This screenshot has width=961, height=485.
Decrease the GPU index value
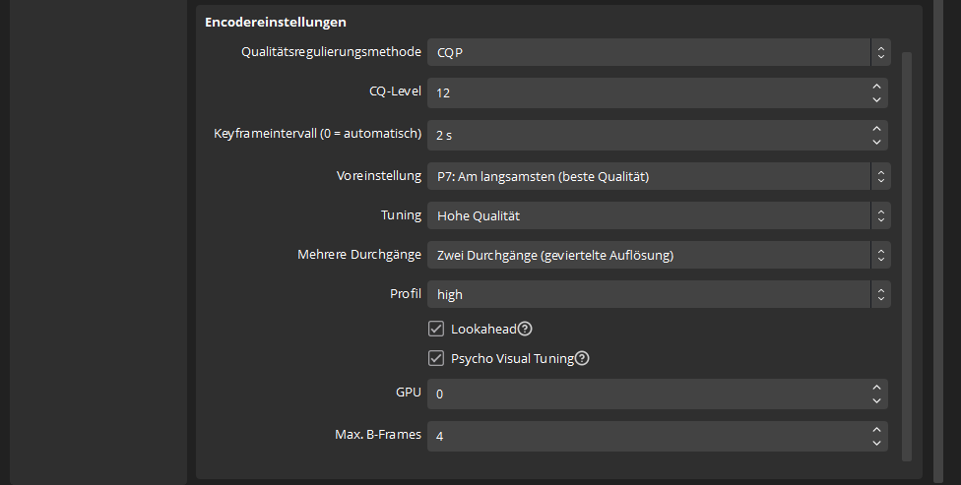[876, 399]
